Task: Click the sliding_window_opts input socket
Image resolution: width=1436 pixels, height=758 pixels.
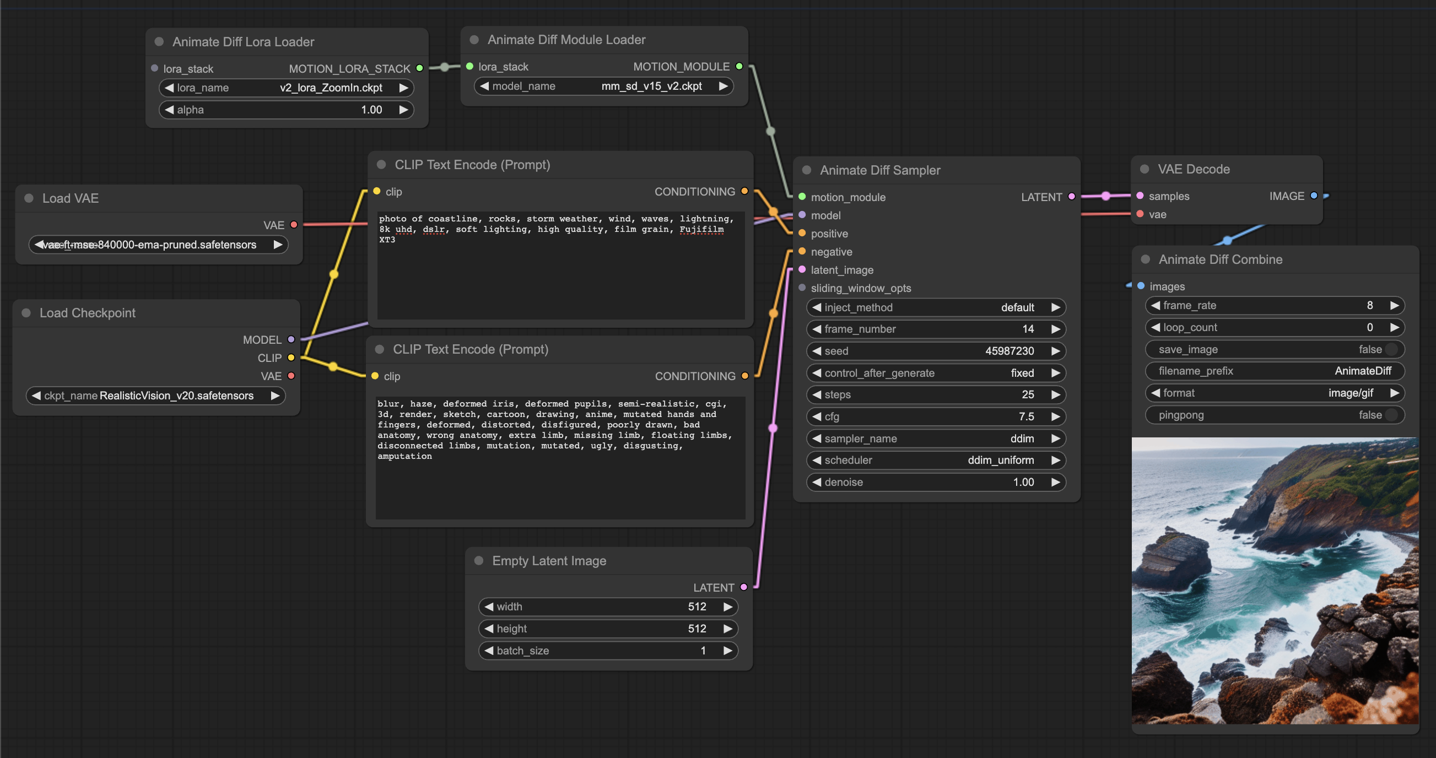Action: 802,288
